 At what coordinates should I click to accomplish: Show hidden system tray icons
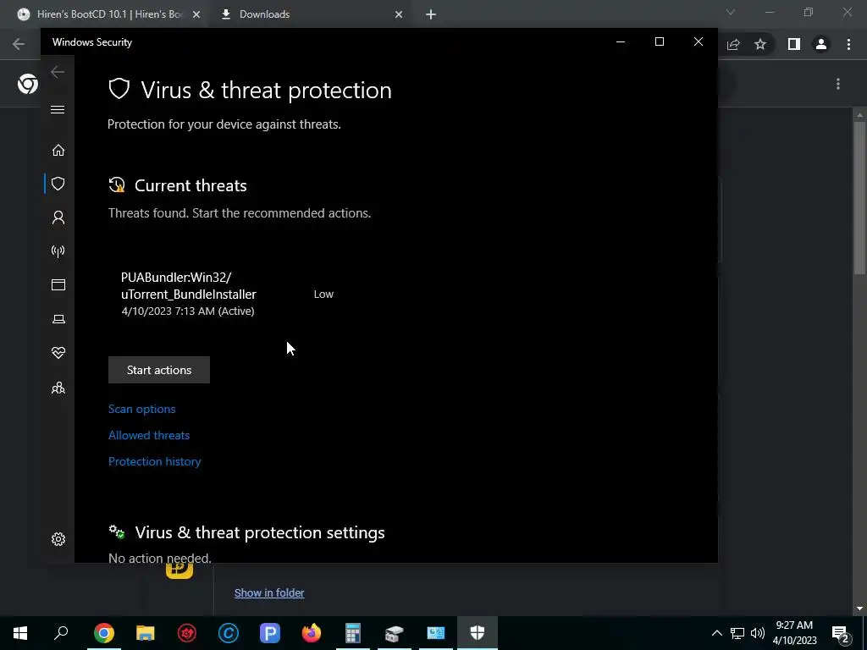pos(716,633)
